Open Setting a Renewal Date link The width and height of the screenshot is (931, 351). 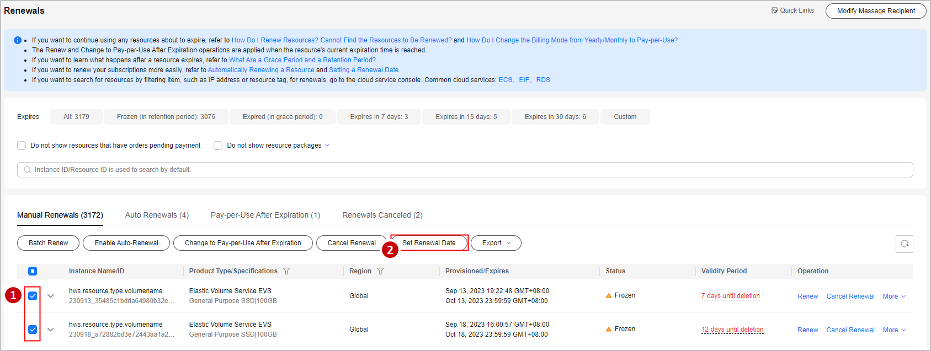(364, 70)
